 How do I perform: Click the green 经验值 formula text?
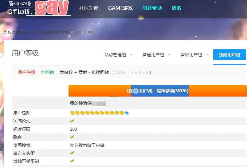coord(48,72)
